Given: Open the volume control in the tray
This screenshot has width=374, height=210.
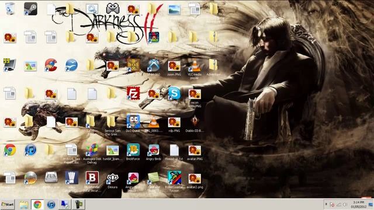Looking at the screenshot, I should coord(345,205).
